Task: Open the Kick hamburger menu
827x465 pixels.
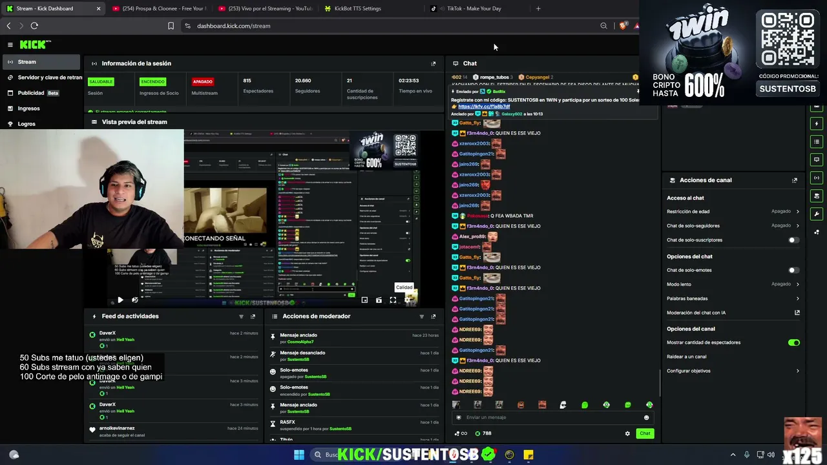Action: [10, 45]
